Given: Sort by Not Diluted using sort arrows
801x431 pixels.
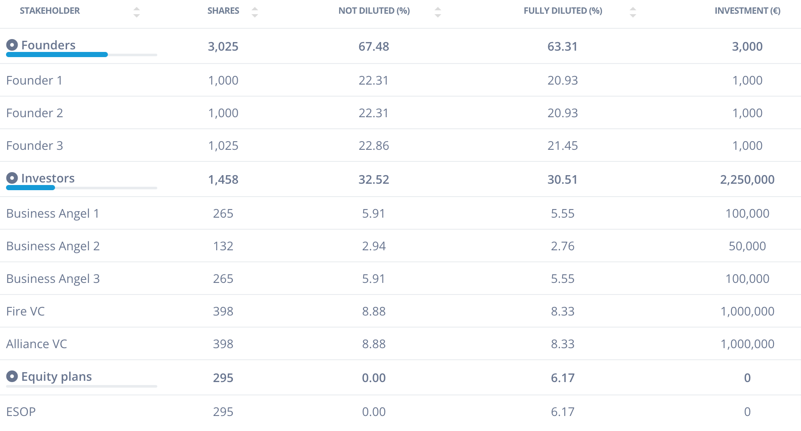Looking at the screenshot, I should [x=438, y=12].
